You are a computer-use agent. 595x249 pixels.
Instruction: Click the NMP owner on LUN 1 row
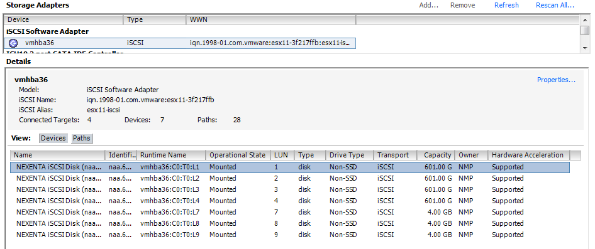[465, 167]
